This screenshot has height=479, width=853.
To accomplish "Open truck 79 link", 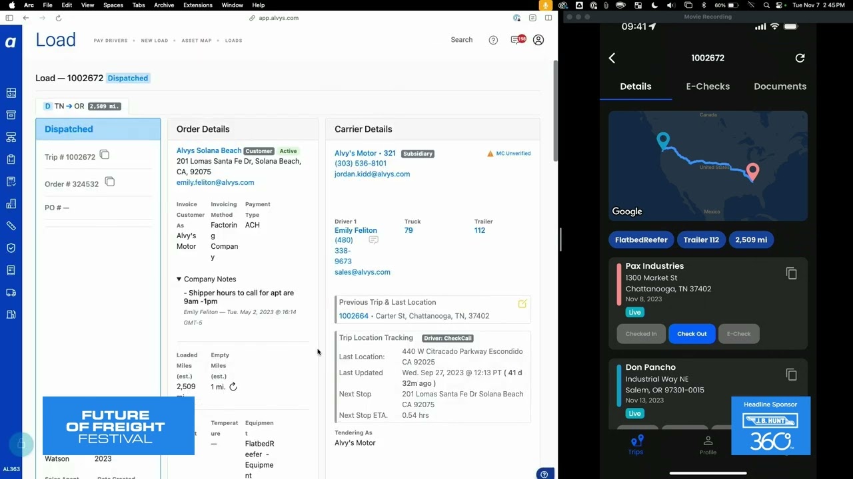I will coord(409,231).
